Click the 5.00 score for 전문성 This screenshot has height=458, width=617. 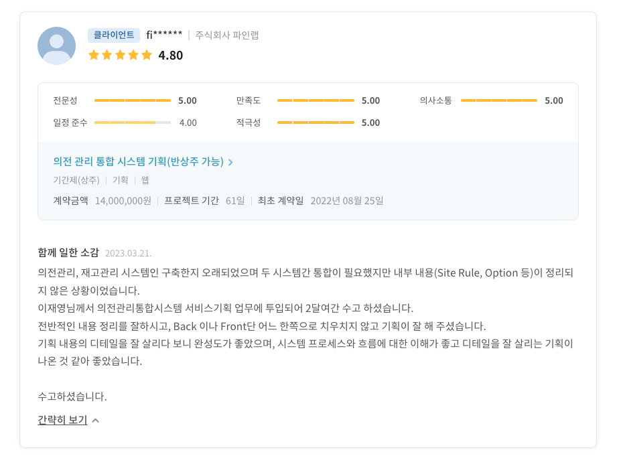188,100
